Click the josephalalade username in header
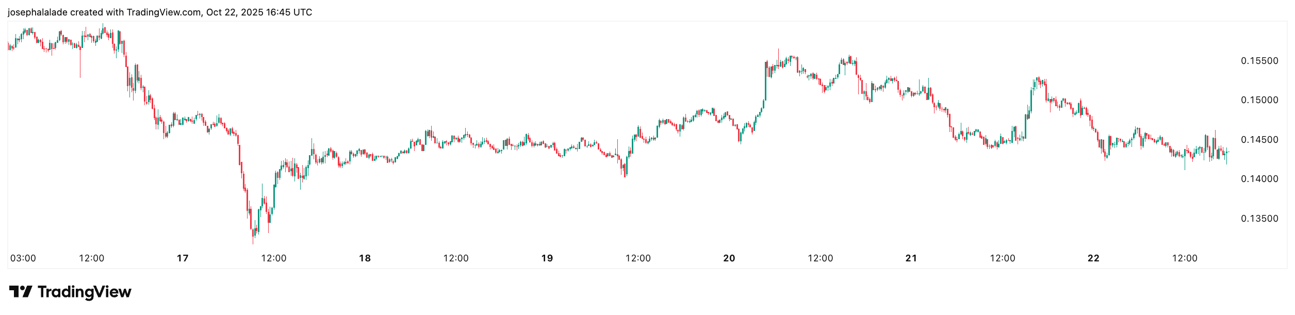Screen dimensions: 1295x315 click(37, 12)
